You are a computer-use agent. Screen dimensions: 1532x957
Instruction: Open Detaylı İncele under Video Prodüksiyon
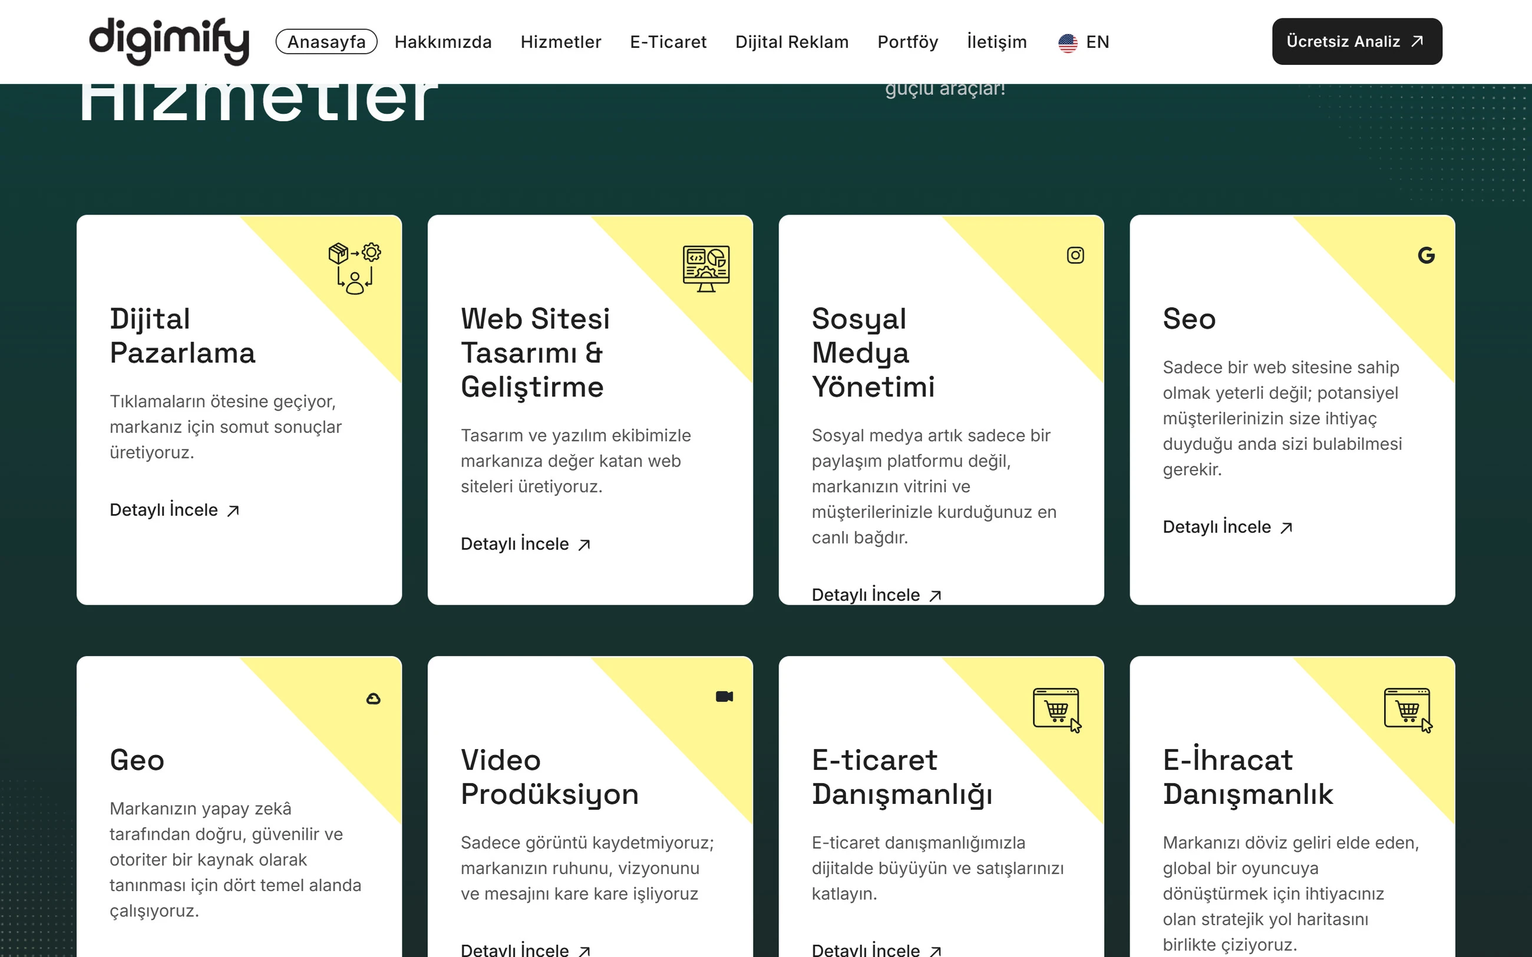pyautogui.click(x=526, y=949)
